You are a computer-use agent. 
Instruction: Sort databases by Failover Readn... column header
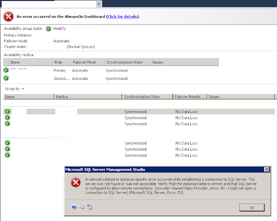click(x=190, y=97)
